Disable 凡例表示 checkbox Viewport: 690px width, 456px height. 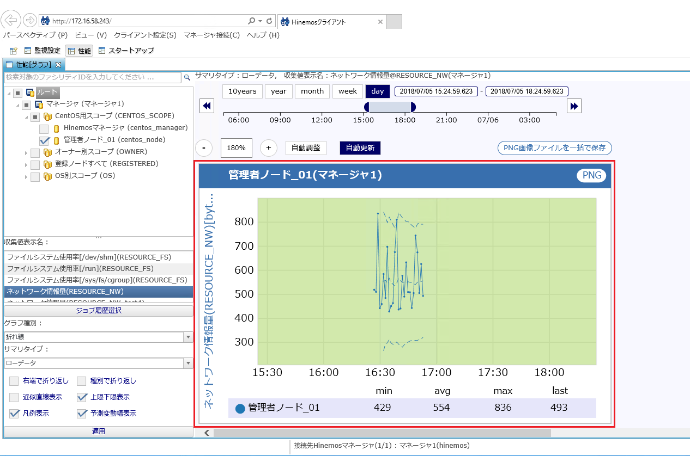[x=15, y=414]
